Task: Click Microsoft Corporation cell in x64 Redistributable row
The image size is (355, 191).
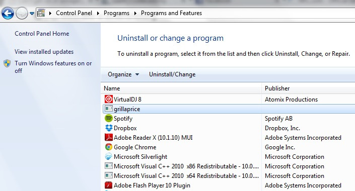Action: pos(295,175)
